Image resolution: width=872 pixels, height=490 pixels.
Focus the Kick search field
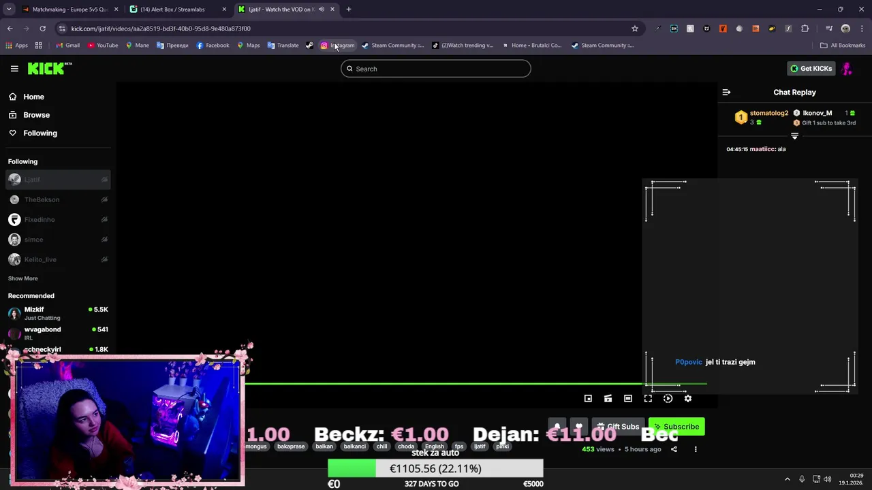[x=436, y=69]
